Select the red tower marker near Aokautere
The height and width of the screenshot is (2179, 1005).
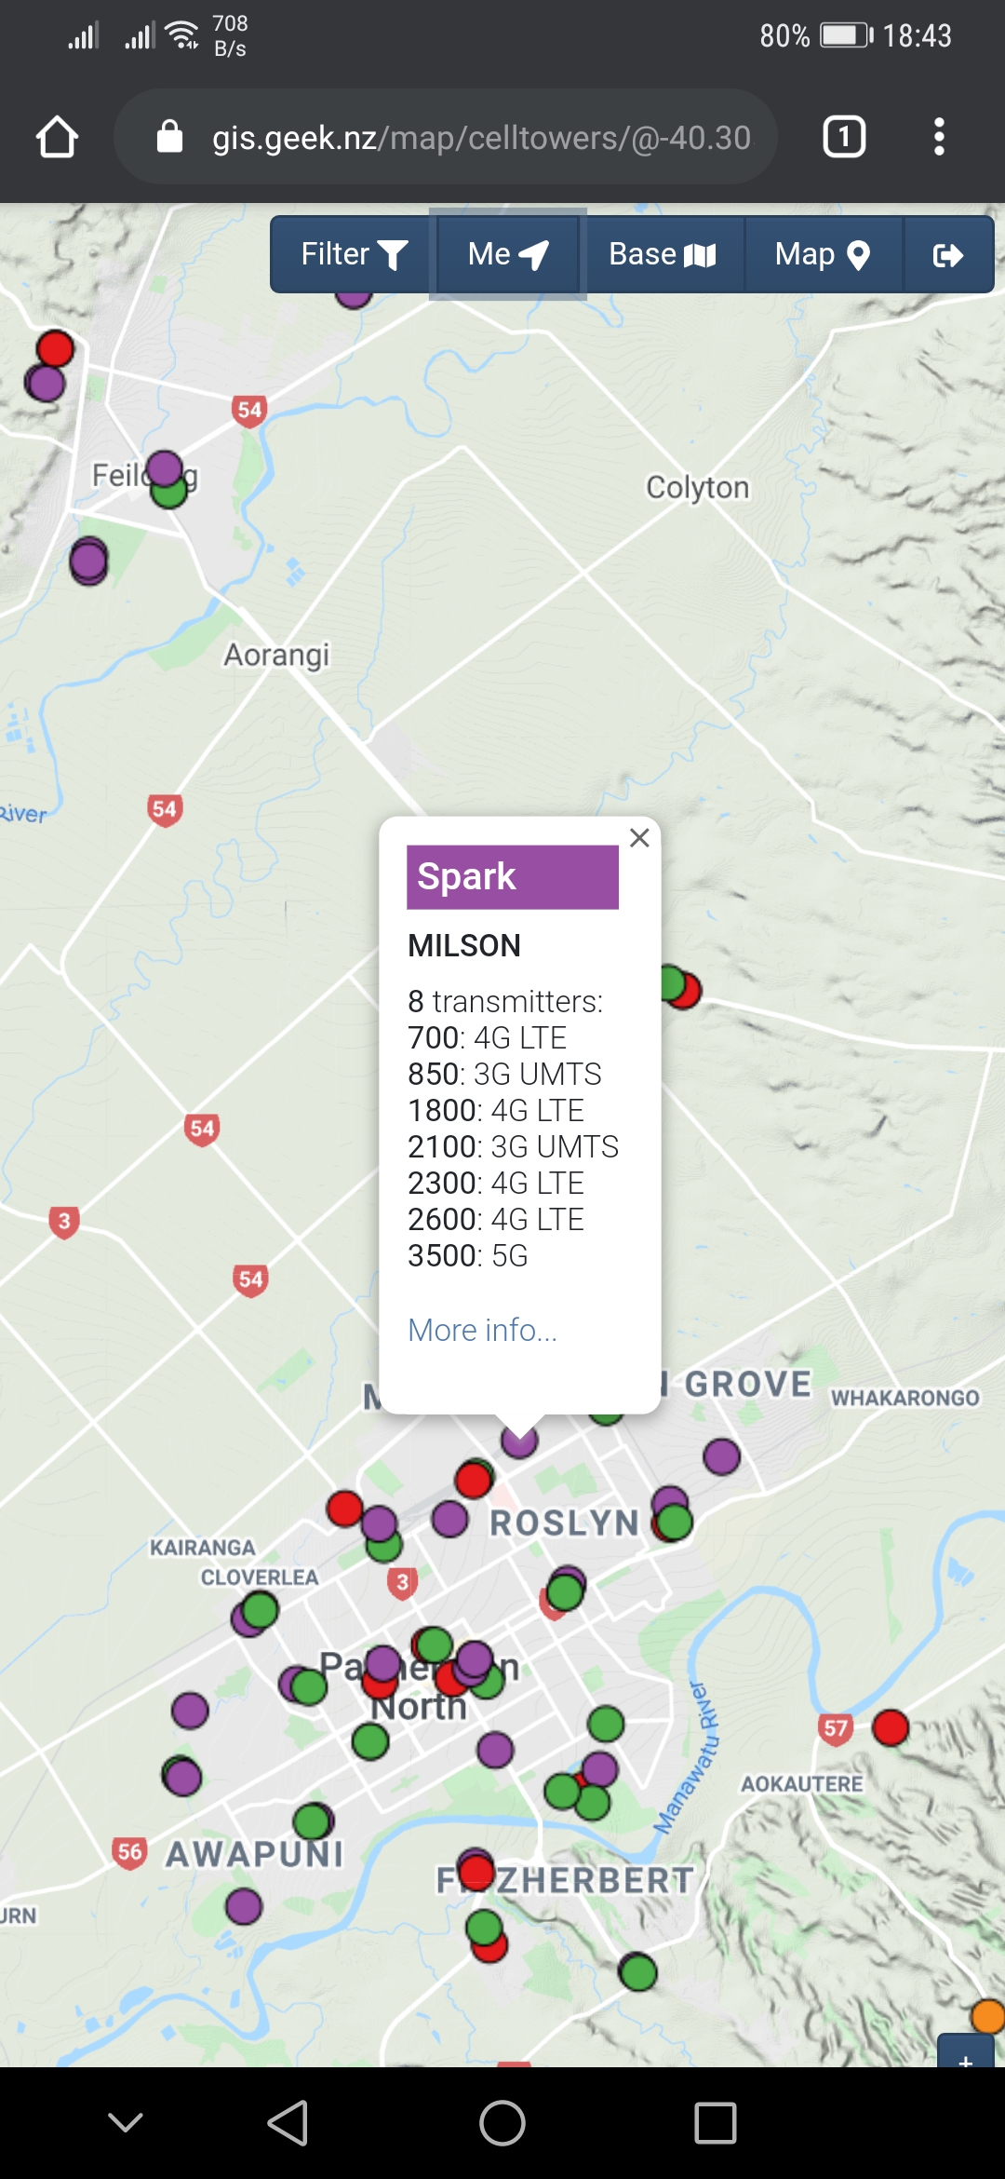[891, 1727]
